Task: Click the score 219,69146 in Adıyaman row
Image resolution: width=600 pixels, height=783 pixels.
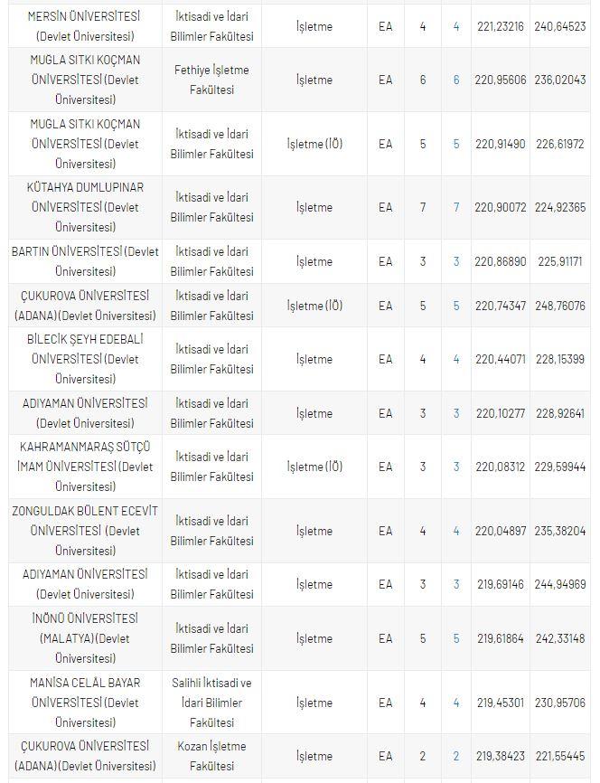Action: tap(501, 585)
